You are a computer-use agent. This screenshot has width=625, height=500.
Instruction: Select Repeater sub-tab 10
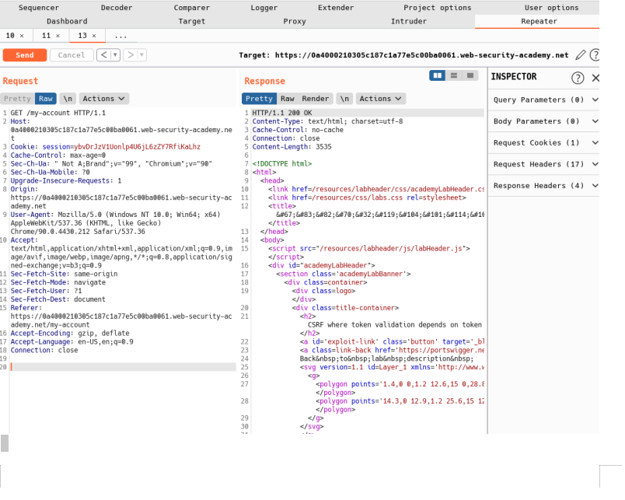[10, 36]
